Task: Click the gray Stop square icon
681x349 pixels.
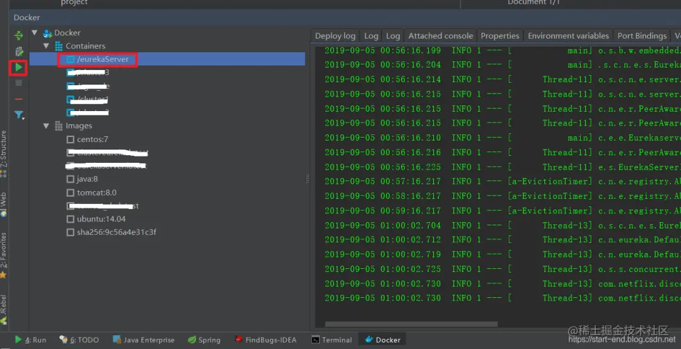Action: coord(19,83)
